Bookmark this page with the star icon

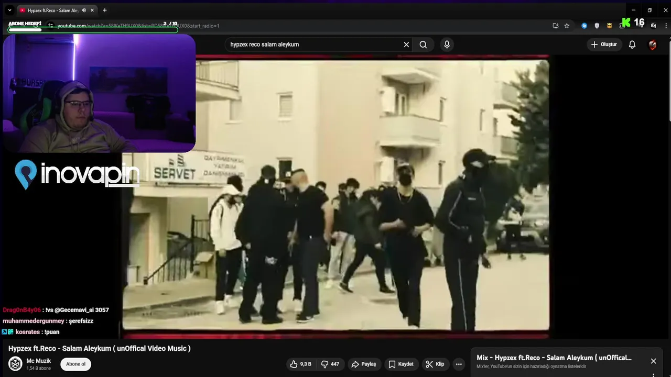pos(567,25)
